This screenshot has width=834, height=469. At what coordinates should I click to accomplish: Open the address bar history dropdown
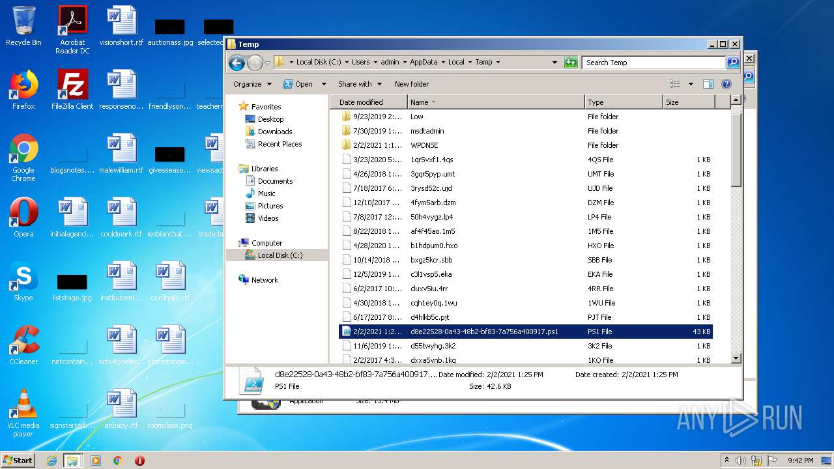(554, 63)
